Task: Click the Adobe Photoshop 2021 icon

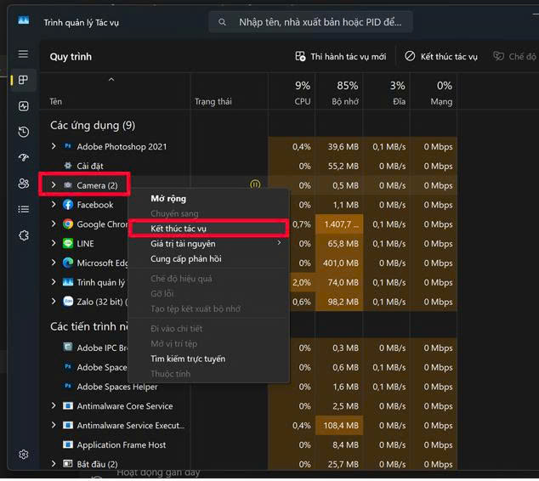Action: tap(68, 146)
